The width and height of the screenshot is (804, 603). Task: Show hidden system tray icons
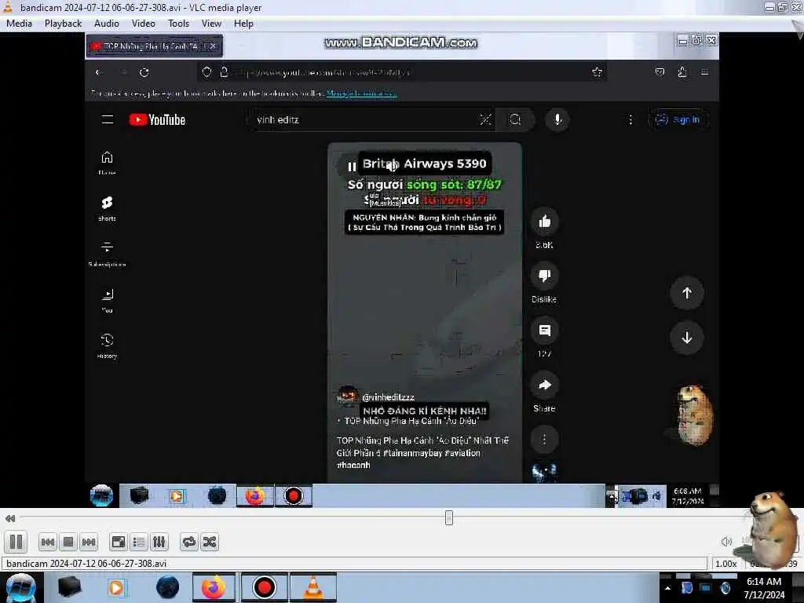667,588
